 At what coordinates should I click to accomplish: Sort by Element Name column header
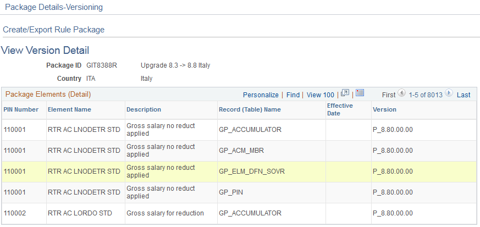tap(69, 109)
